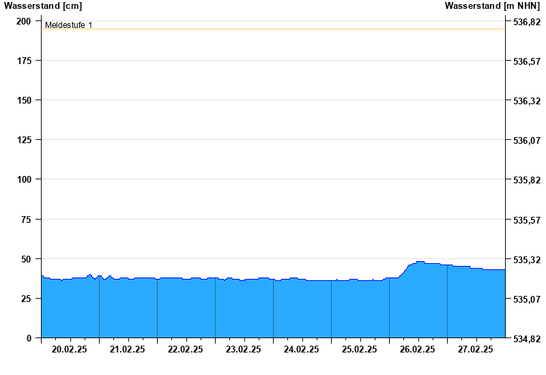
Task: Select the 24.02.25 date label
Action: pos(302,350)
